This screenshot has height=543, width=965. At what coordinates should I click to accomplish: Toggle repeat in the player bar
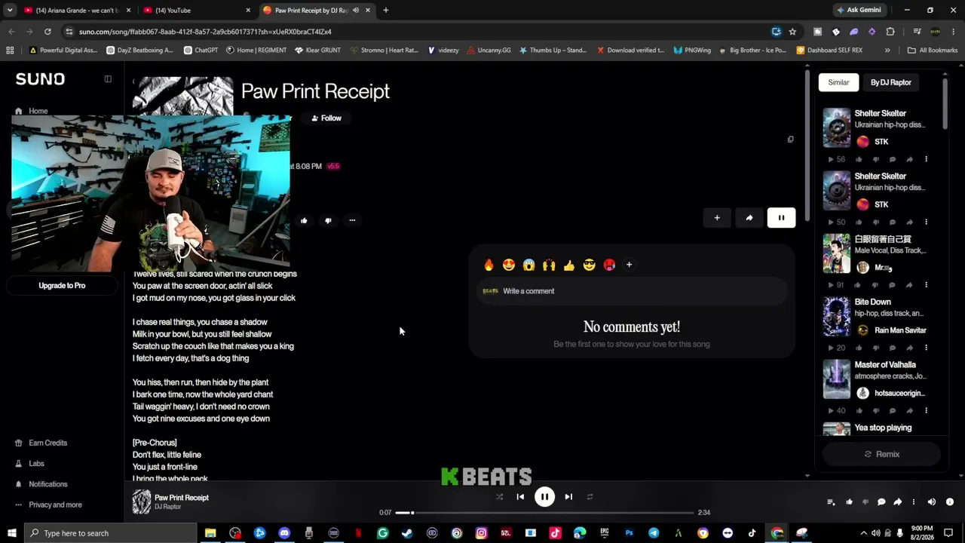[590, 497]
